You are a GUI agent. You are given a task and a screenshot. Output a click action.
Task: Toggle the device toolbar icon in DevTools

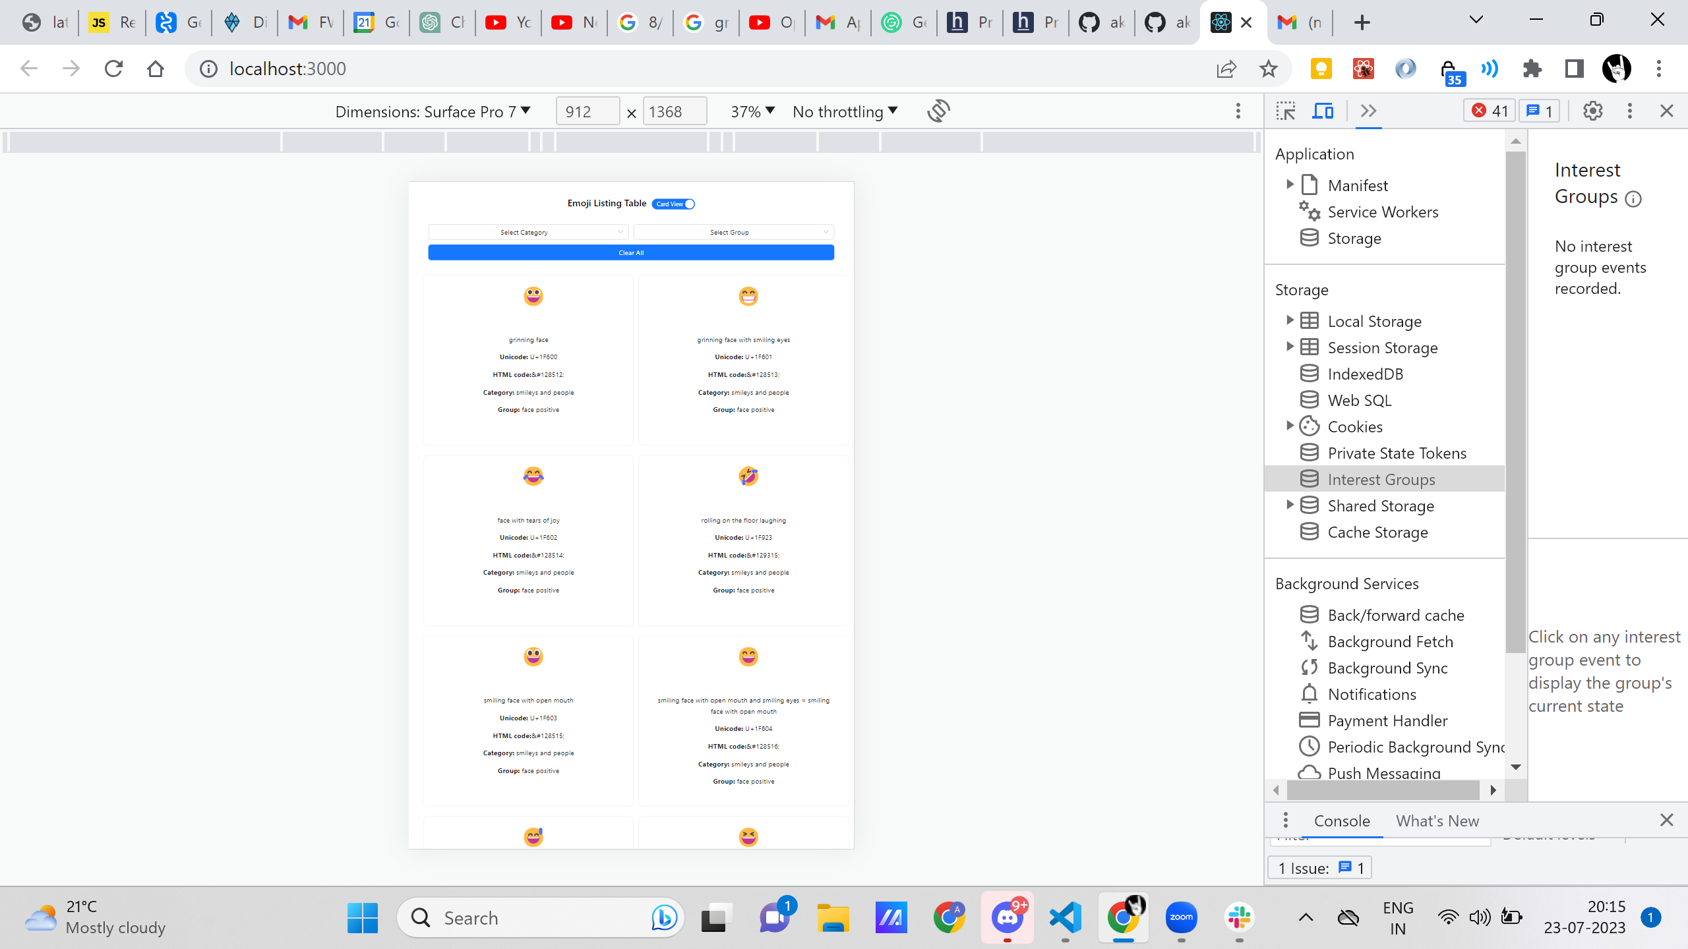click(1322, 111)
